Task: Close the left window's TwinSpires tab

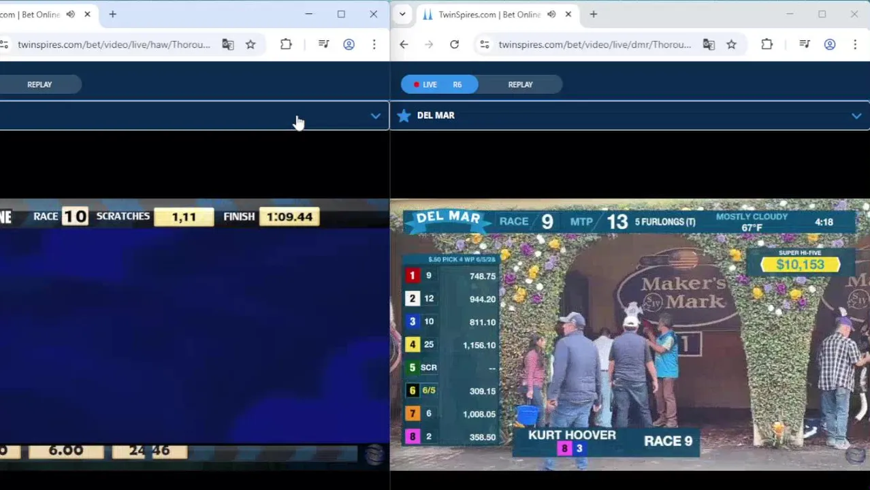Action: [87, 14]
